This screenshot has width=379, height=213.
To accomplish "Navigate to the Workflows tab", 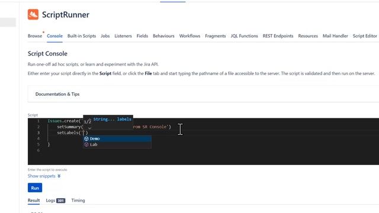I will [x=189, y=36].
